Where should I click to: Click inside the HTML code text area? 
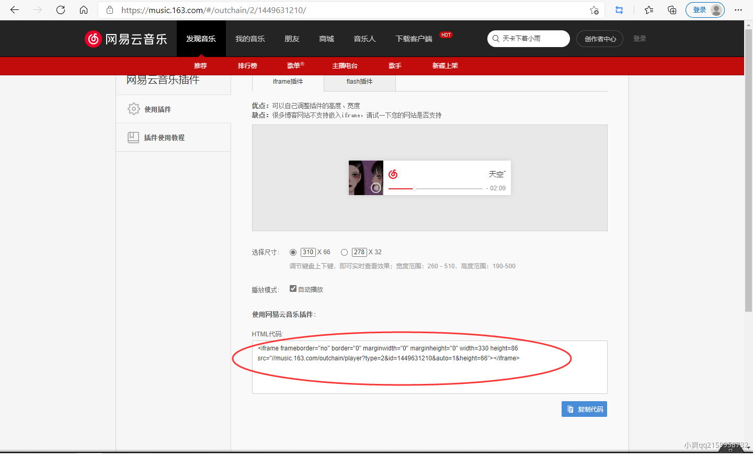point(429,367)
